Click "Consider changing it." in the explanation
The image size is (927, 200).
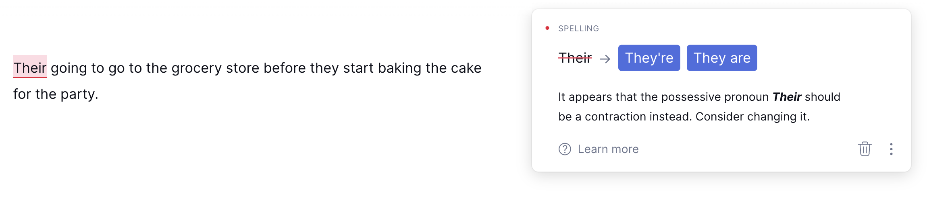[x=752, y=116]
